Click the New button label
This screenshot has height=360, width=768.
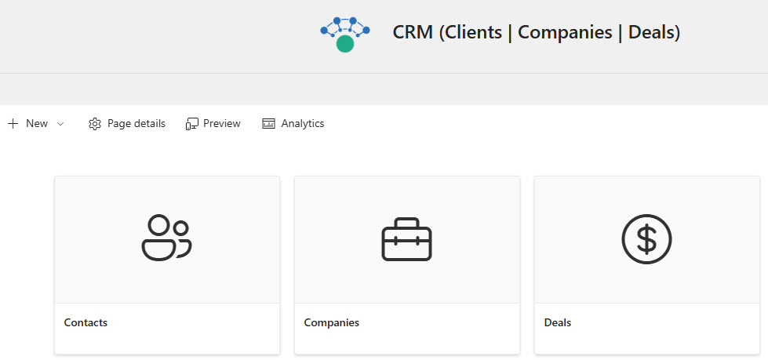(x=37, y=124)
